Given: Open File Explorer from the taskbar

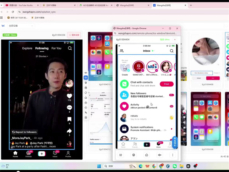Looking at the screenshot, I should coord(181,166).
